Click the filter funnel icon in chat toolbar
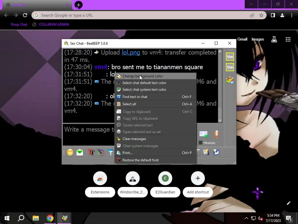This screenshot has height=224, width=298. point(110,152)
